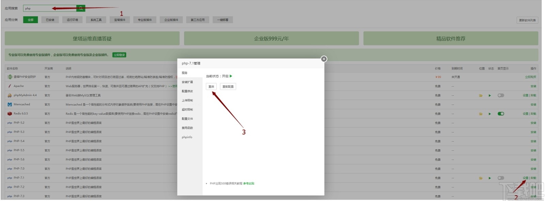Select the 企业版插件 category filter
The height and width of the screenshot is (201, 545).
pyautogui.click(x=171, y=20)
